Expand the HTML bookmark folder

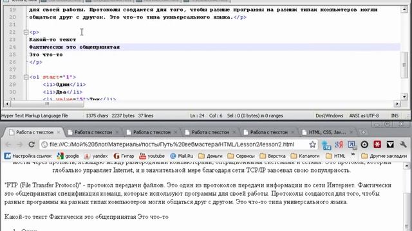tap(335, 156)
